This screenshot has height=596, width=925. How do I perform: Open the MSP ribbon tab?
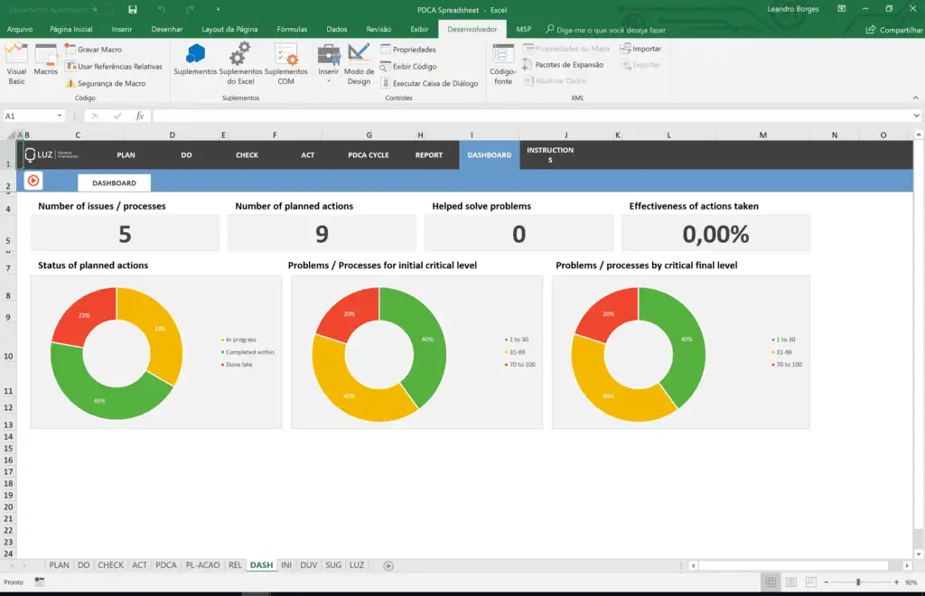(523, 30)
